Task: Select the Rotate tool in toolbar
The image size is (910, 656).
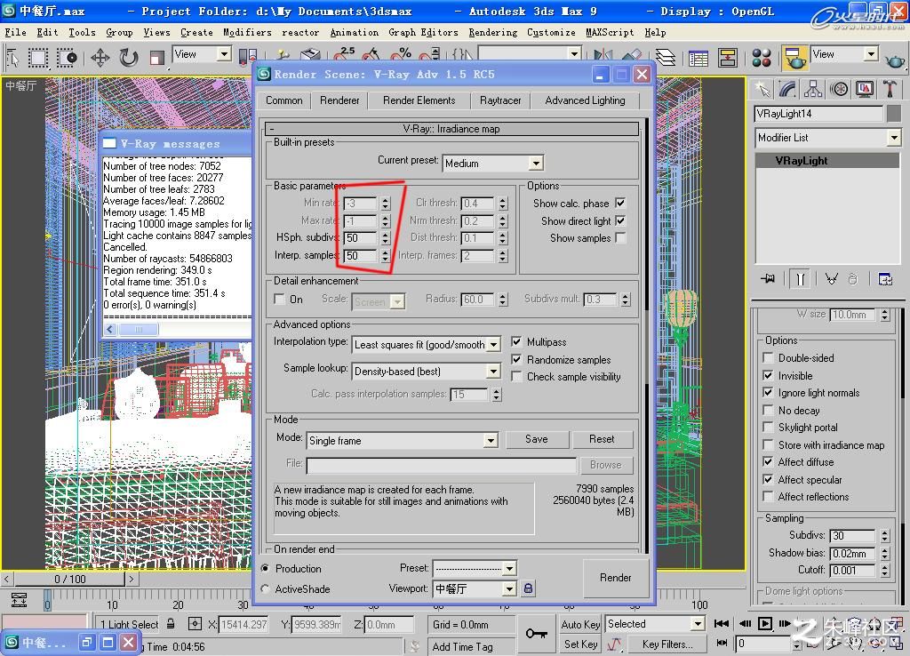Action: point(129,58)
